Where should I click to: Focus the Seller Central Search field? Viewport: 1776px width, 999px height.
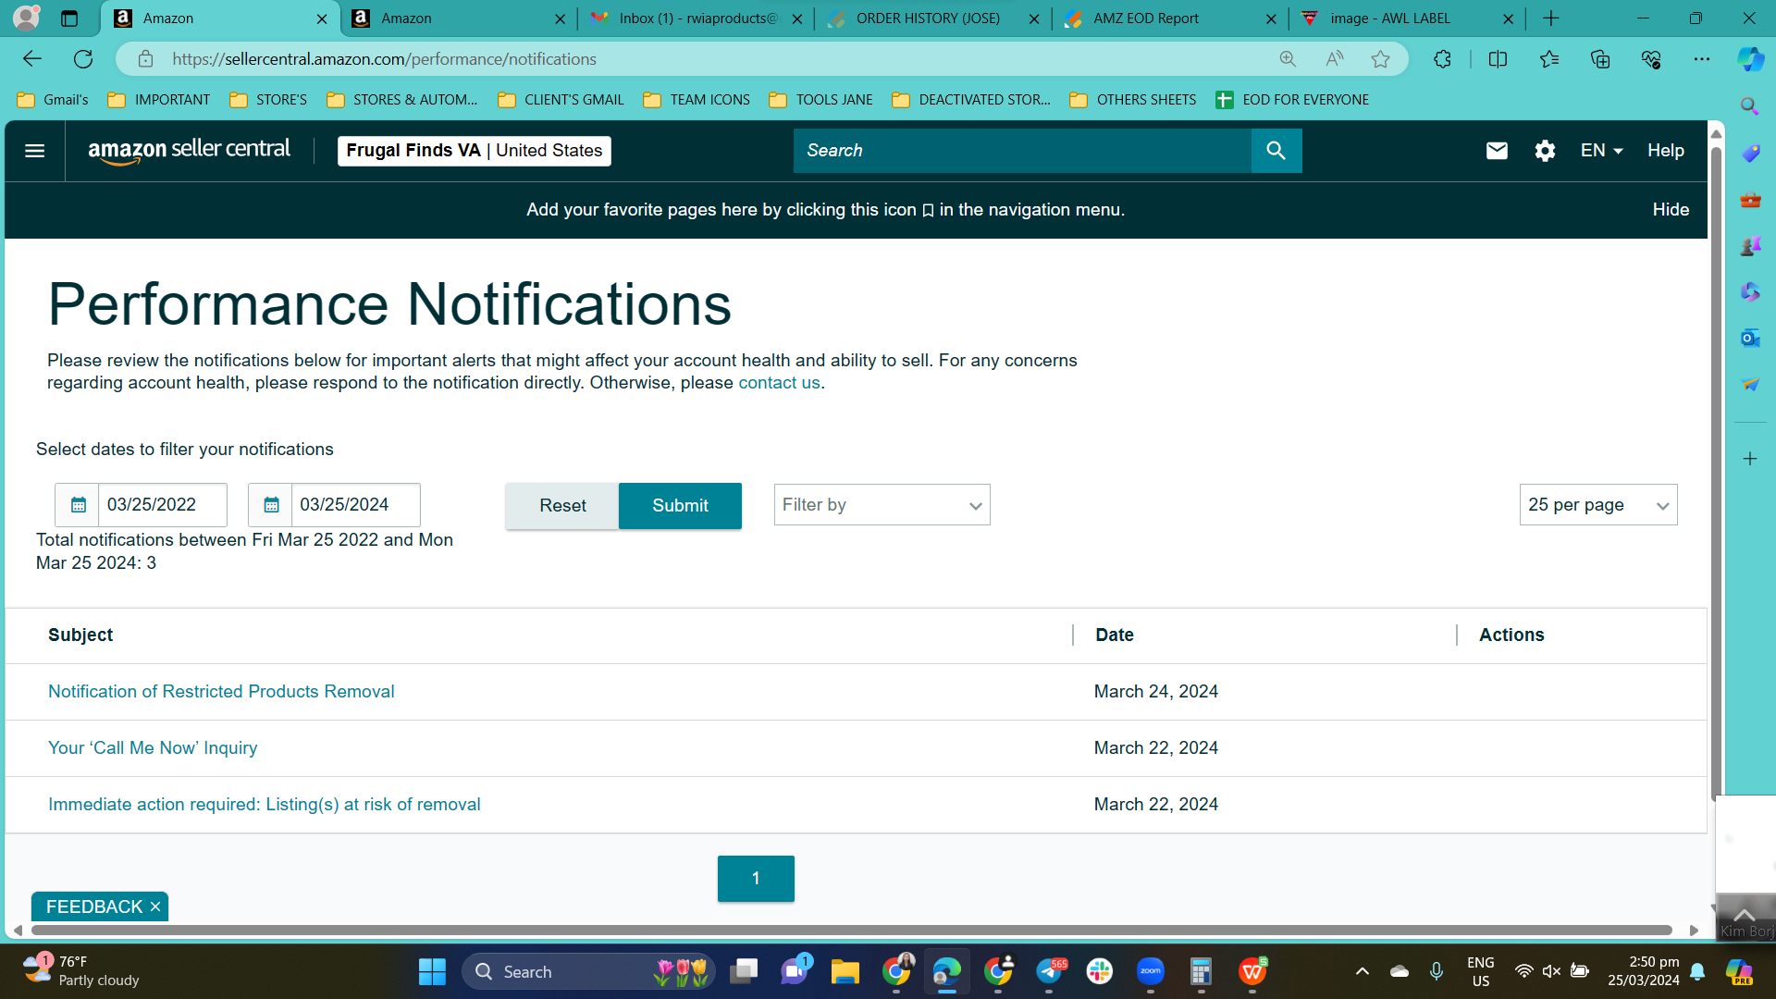(1022, 151)
